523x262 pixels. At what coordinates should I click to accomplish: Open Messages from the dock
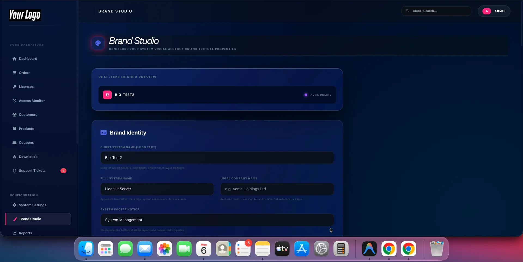125,249
